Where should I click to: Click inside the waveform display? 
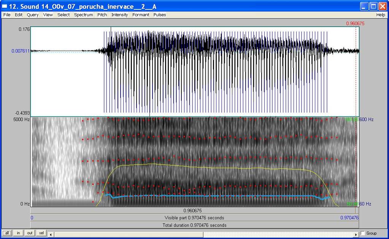click(x=195, y=71)
